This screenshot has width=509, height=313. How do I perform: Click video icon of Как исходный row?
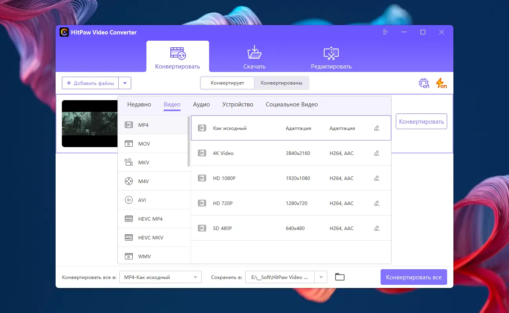[x=202, y=128]
